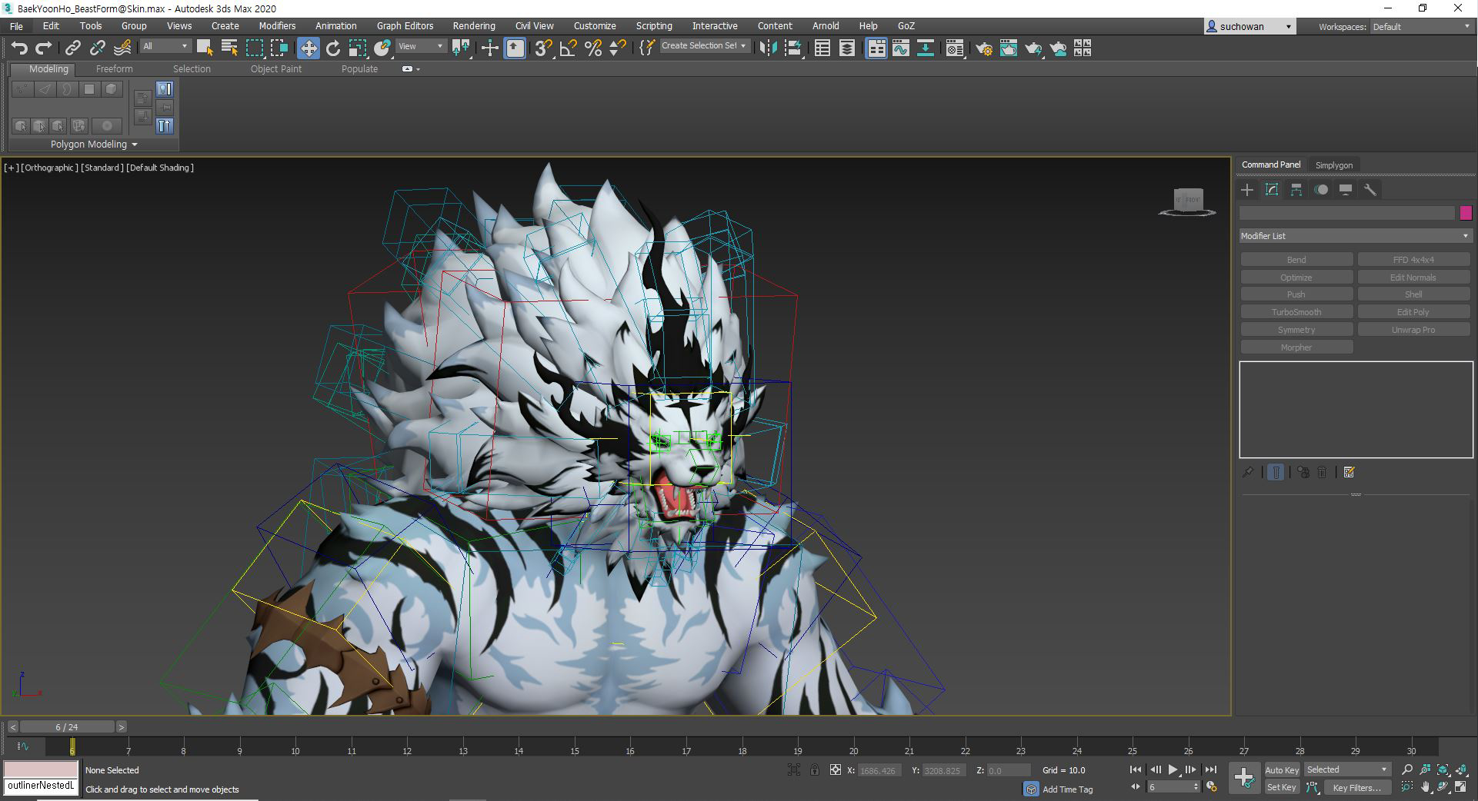Open the Select by Name dialog

point(229,48)
